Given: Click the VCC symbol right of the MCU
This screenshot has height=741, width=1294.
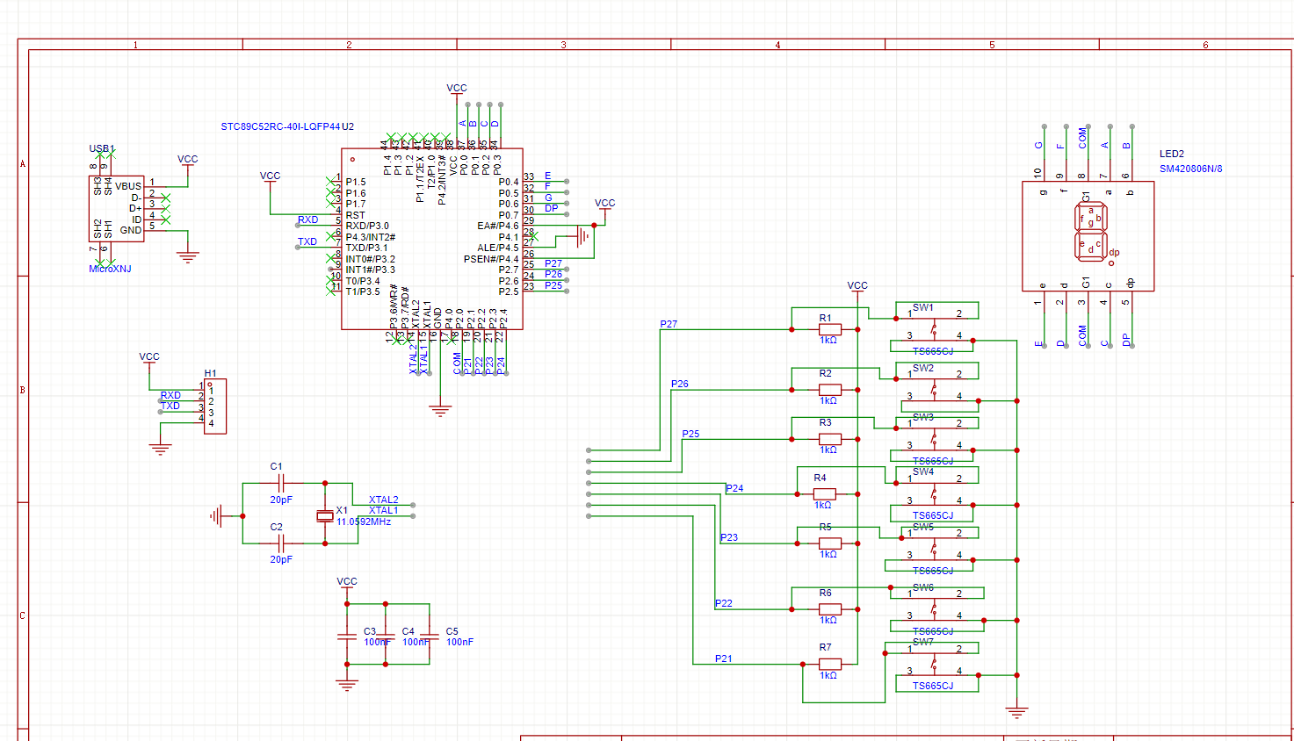Looking at the screenshot, I should click(x=605, y=204).
